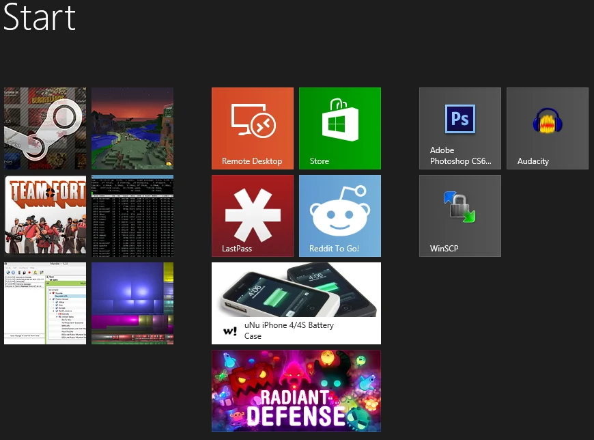Open the terminal process list tile
Screen dimensions: 594x440
tap(132, 215)
